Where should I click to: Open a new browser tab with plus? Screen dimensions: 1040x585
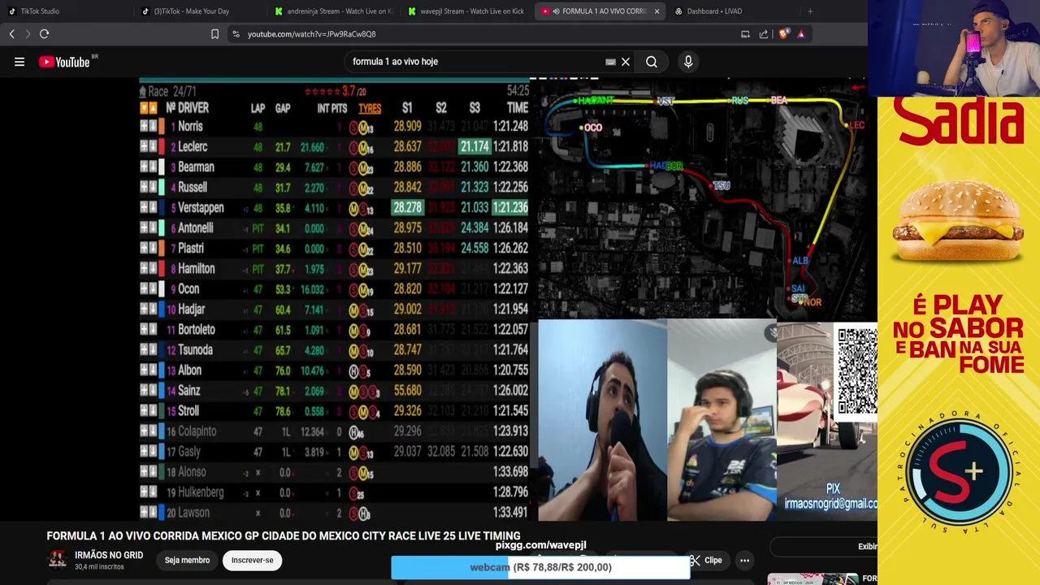pos(810,11)
